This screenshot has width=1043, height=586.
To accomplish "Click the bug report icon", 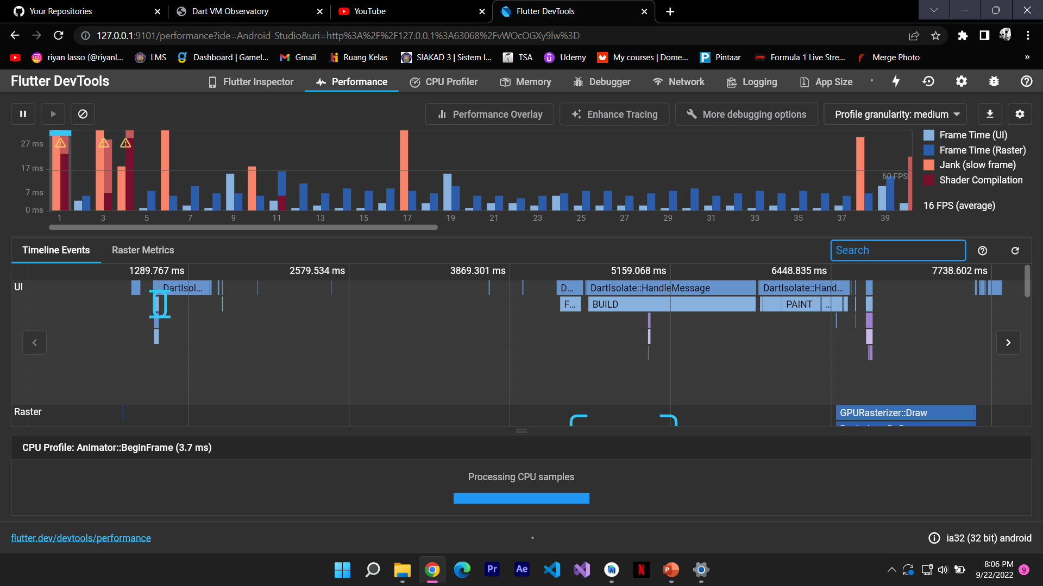I will coord(994,81).
